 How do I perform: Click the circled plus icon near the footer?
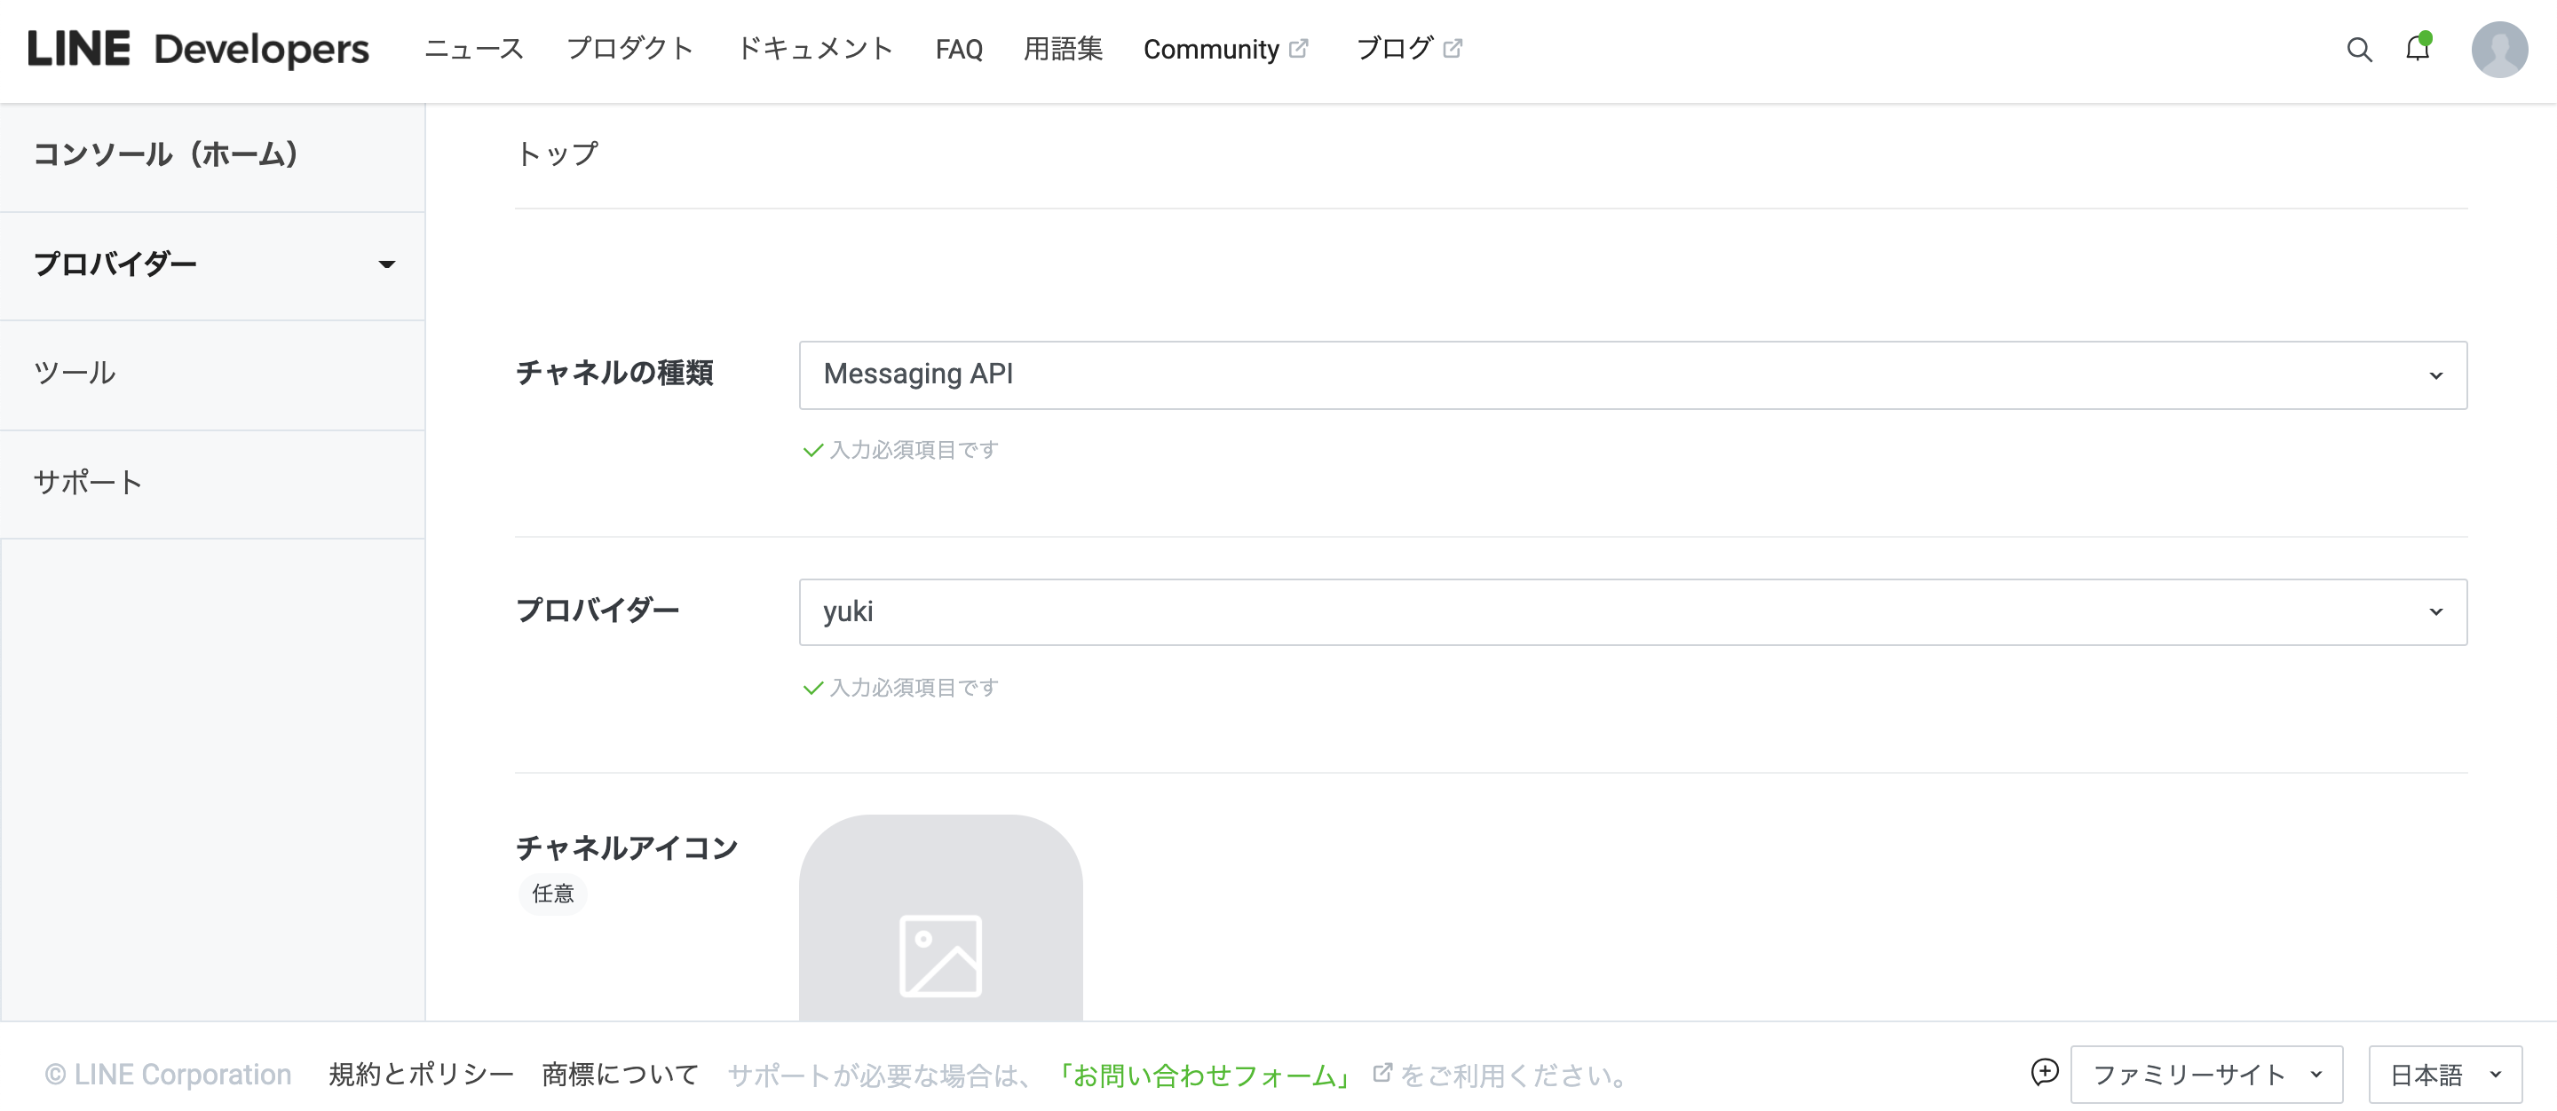coord(2044,1074)
